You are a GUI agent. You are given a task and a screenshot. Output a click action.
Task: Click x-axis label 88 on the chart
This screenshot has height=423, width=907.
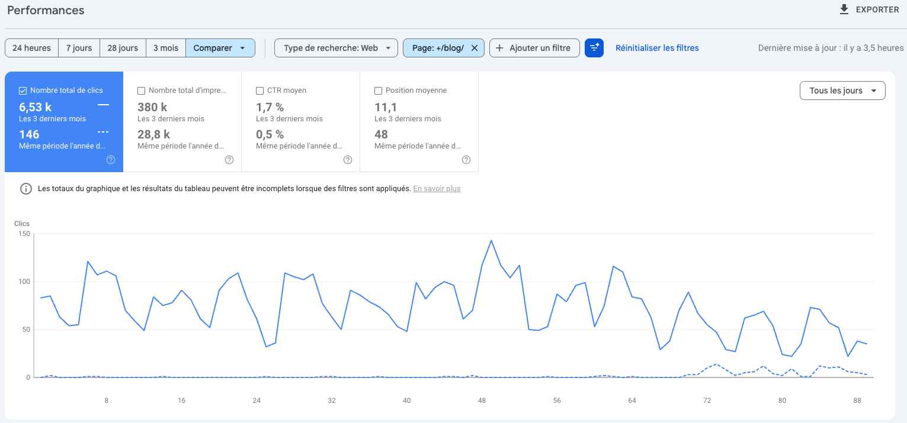857,401
